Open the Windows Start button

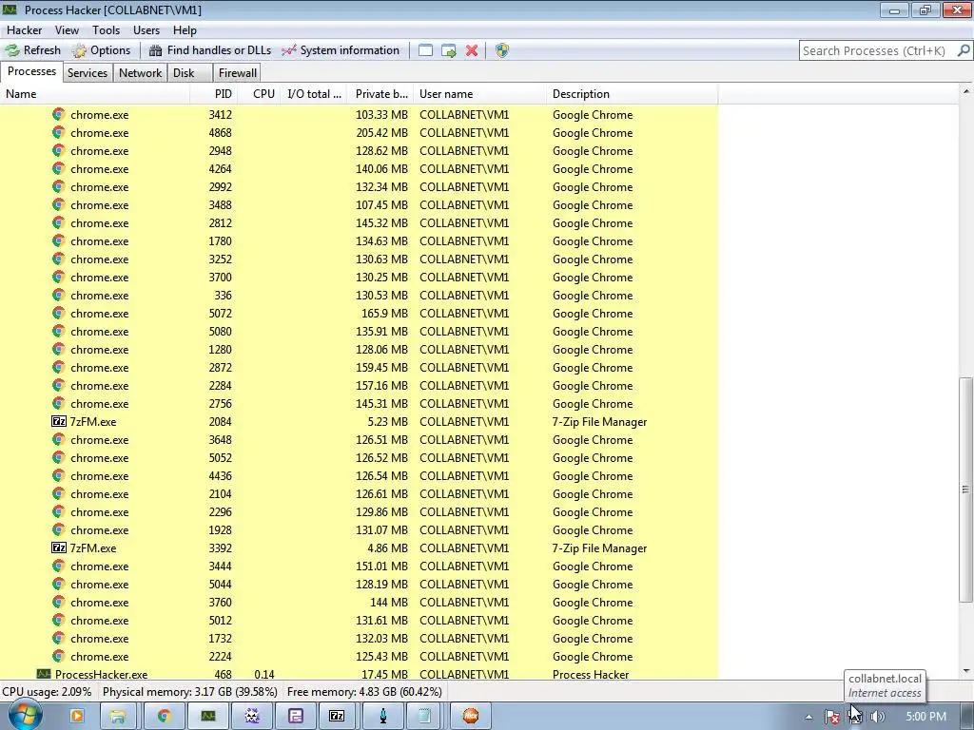tap(25, 716)
